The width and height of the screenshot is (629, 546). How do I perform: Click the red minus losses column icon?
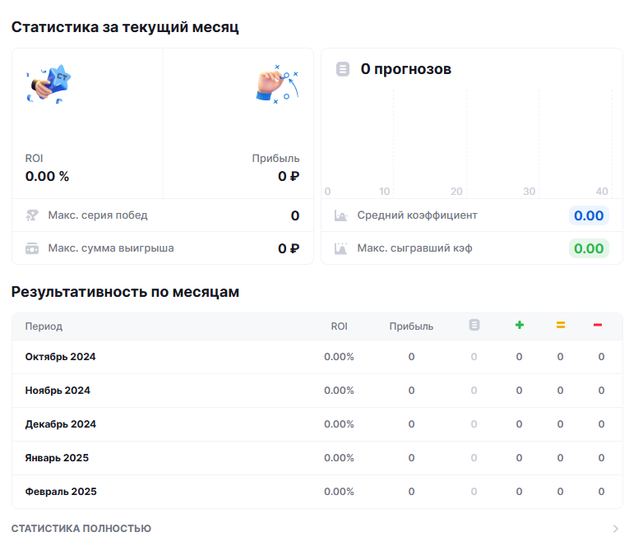point(598,326)
